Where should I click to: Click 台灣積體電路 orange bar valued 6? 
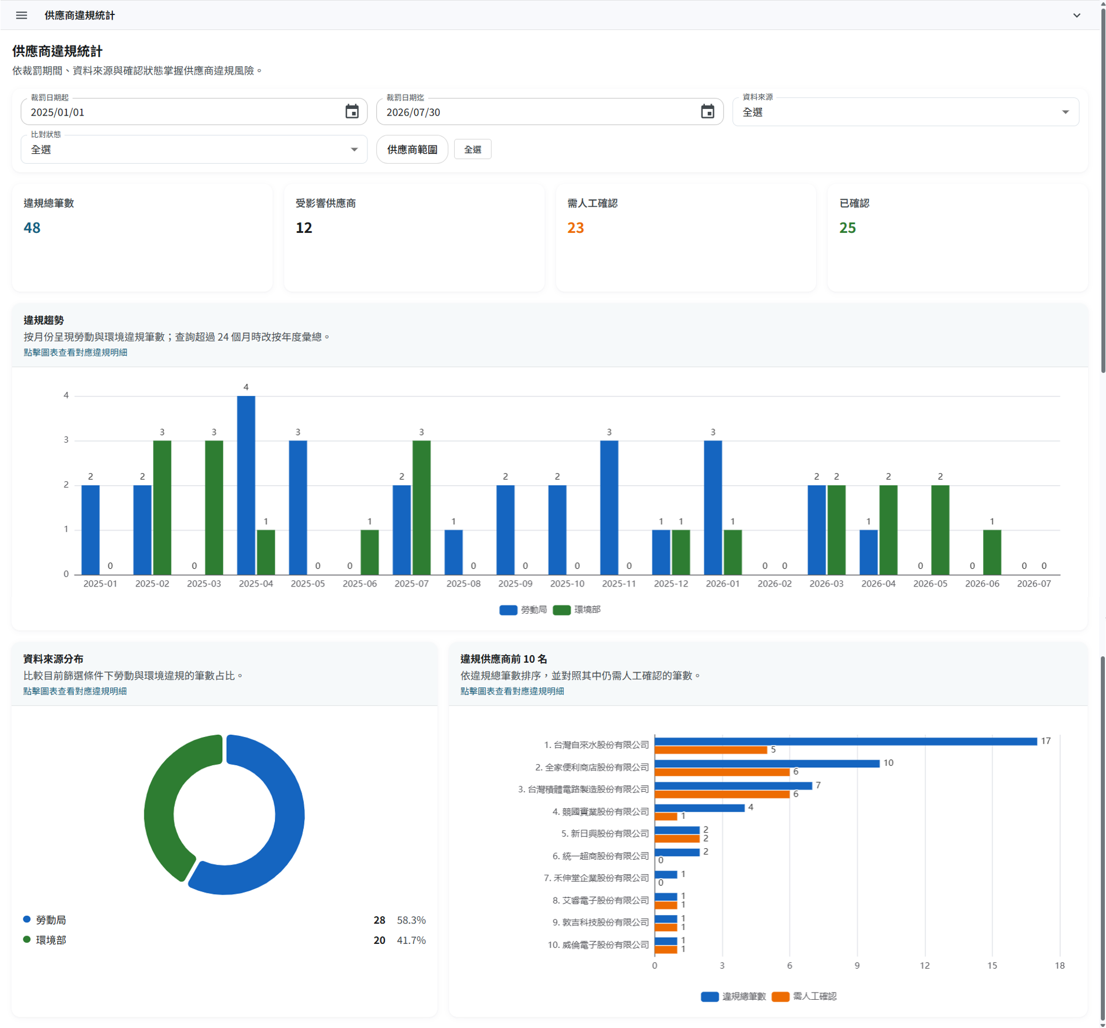tap(722, 795)
